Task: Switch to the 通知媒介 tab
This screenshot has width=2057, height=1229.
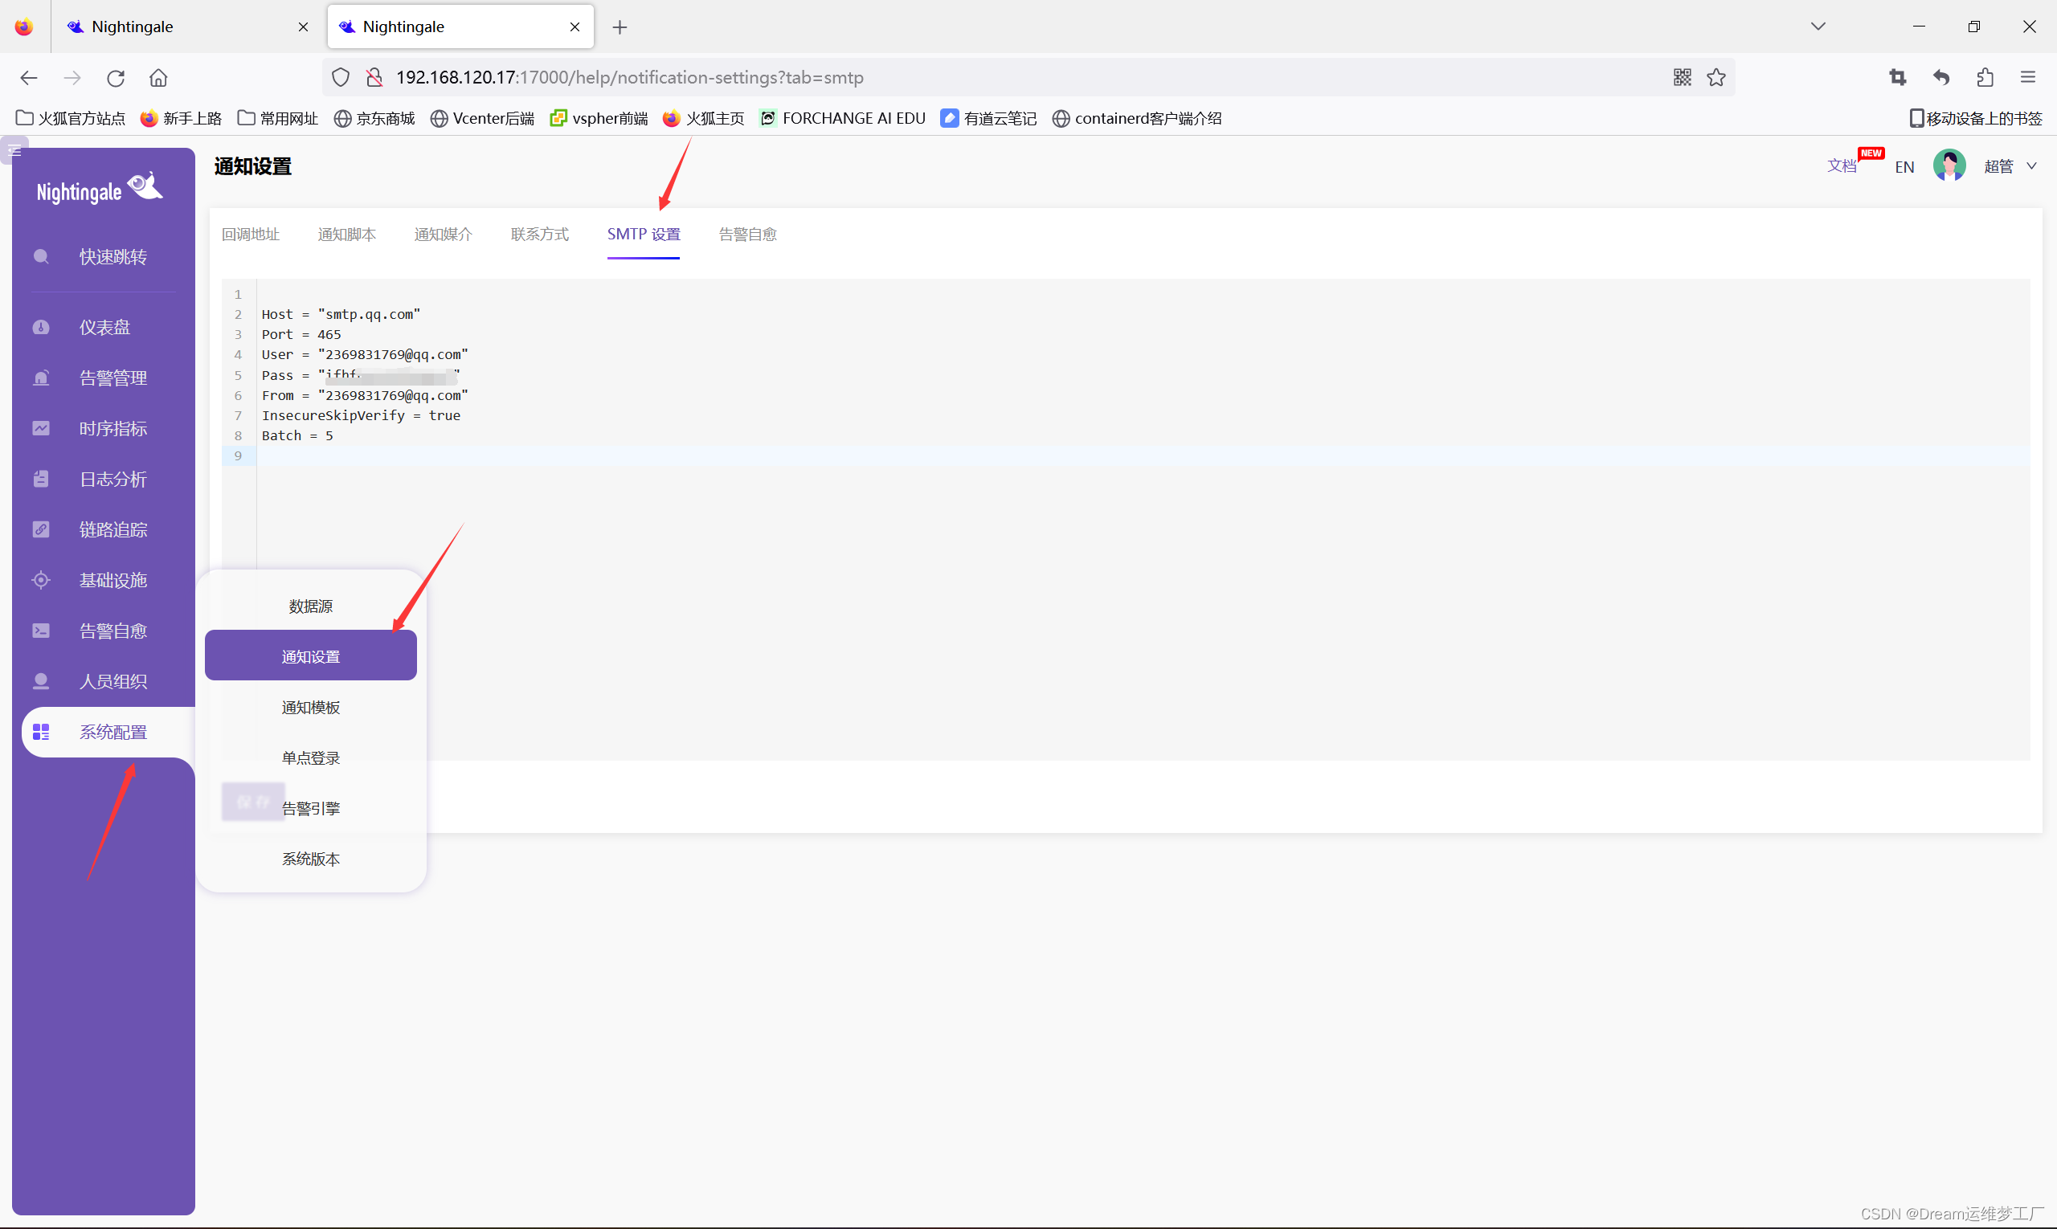Action: [x=444, y=235]
